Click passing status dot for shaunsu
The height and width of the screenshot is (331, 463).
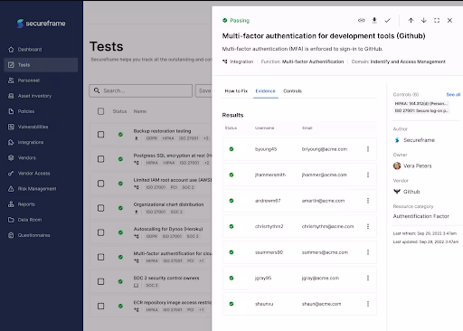[231, 304]
